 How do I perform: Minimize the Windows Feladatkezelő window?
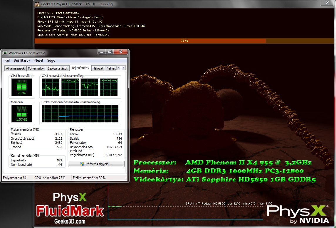102,52
